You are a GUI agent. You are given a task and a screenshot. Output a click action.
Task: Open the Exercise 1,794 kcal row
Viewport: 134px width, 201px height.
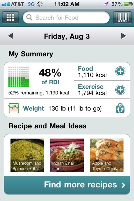click(102, 90)
